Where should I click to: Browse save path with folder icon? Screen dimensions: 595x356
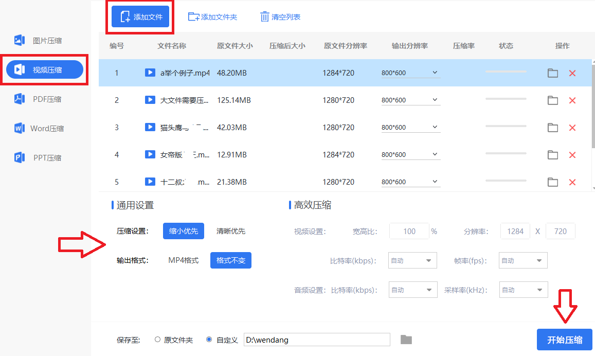pyautogui.click(x=406, y=340)
